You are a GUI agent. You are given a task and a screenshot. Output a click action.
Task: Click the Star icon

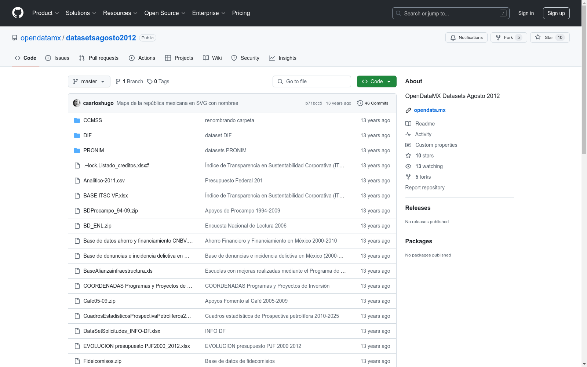click(x=538, y=37)
